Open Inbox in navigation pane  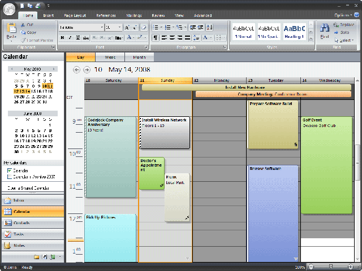coord(33,200)
